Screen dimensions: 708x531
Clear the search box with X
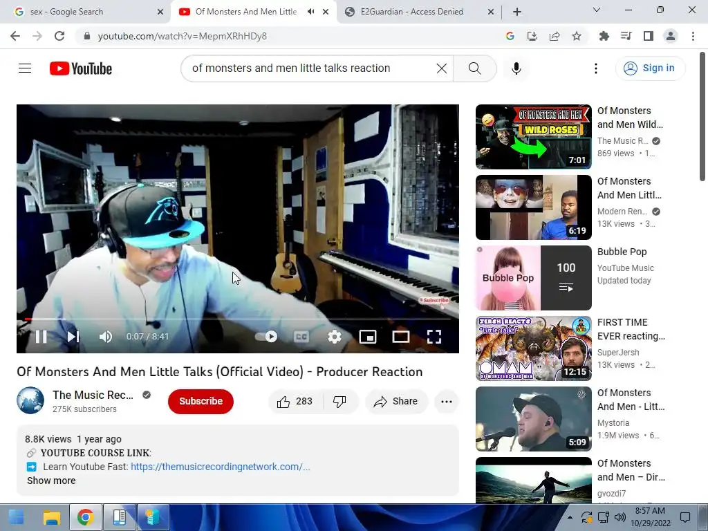442,68
